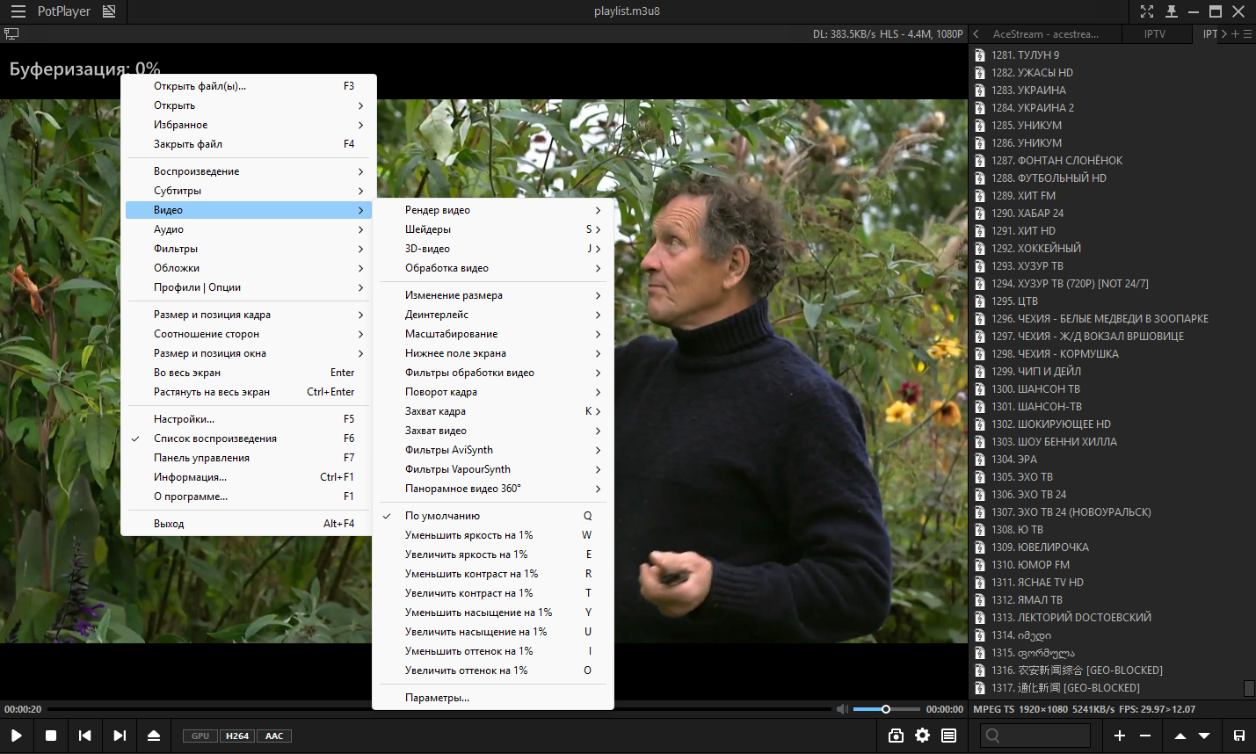Stop playback with the square Stop icon

point(51,736)
